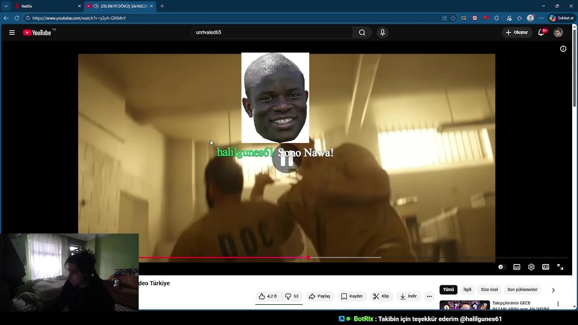
Task: Share the video via Paylaş
Action: click(319, 297)
